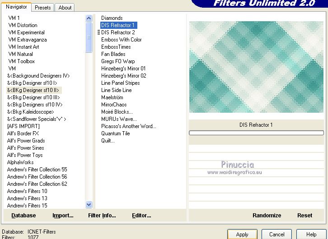Select VM Extravaganza category
Screen dimensions: 328x239
tap(28, 40)
